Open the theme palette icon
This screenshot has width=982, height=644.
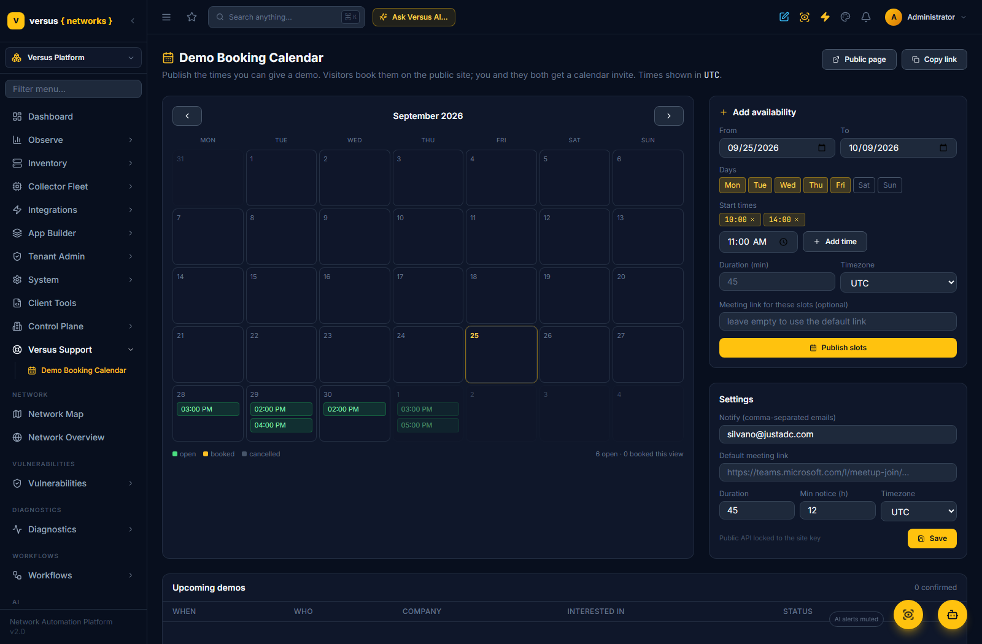[x=846, y=17]
